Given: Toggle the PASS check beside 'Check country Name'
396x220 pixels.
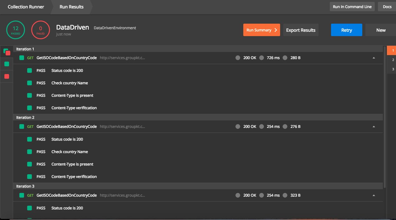Looking at the screenshot, I should [30, 83].
